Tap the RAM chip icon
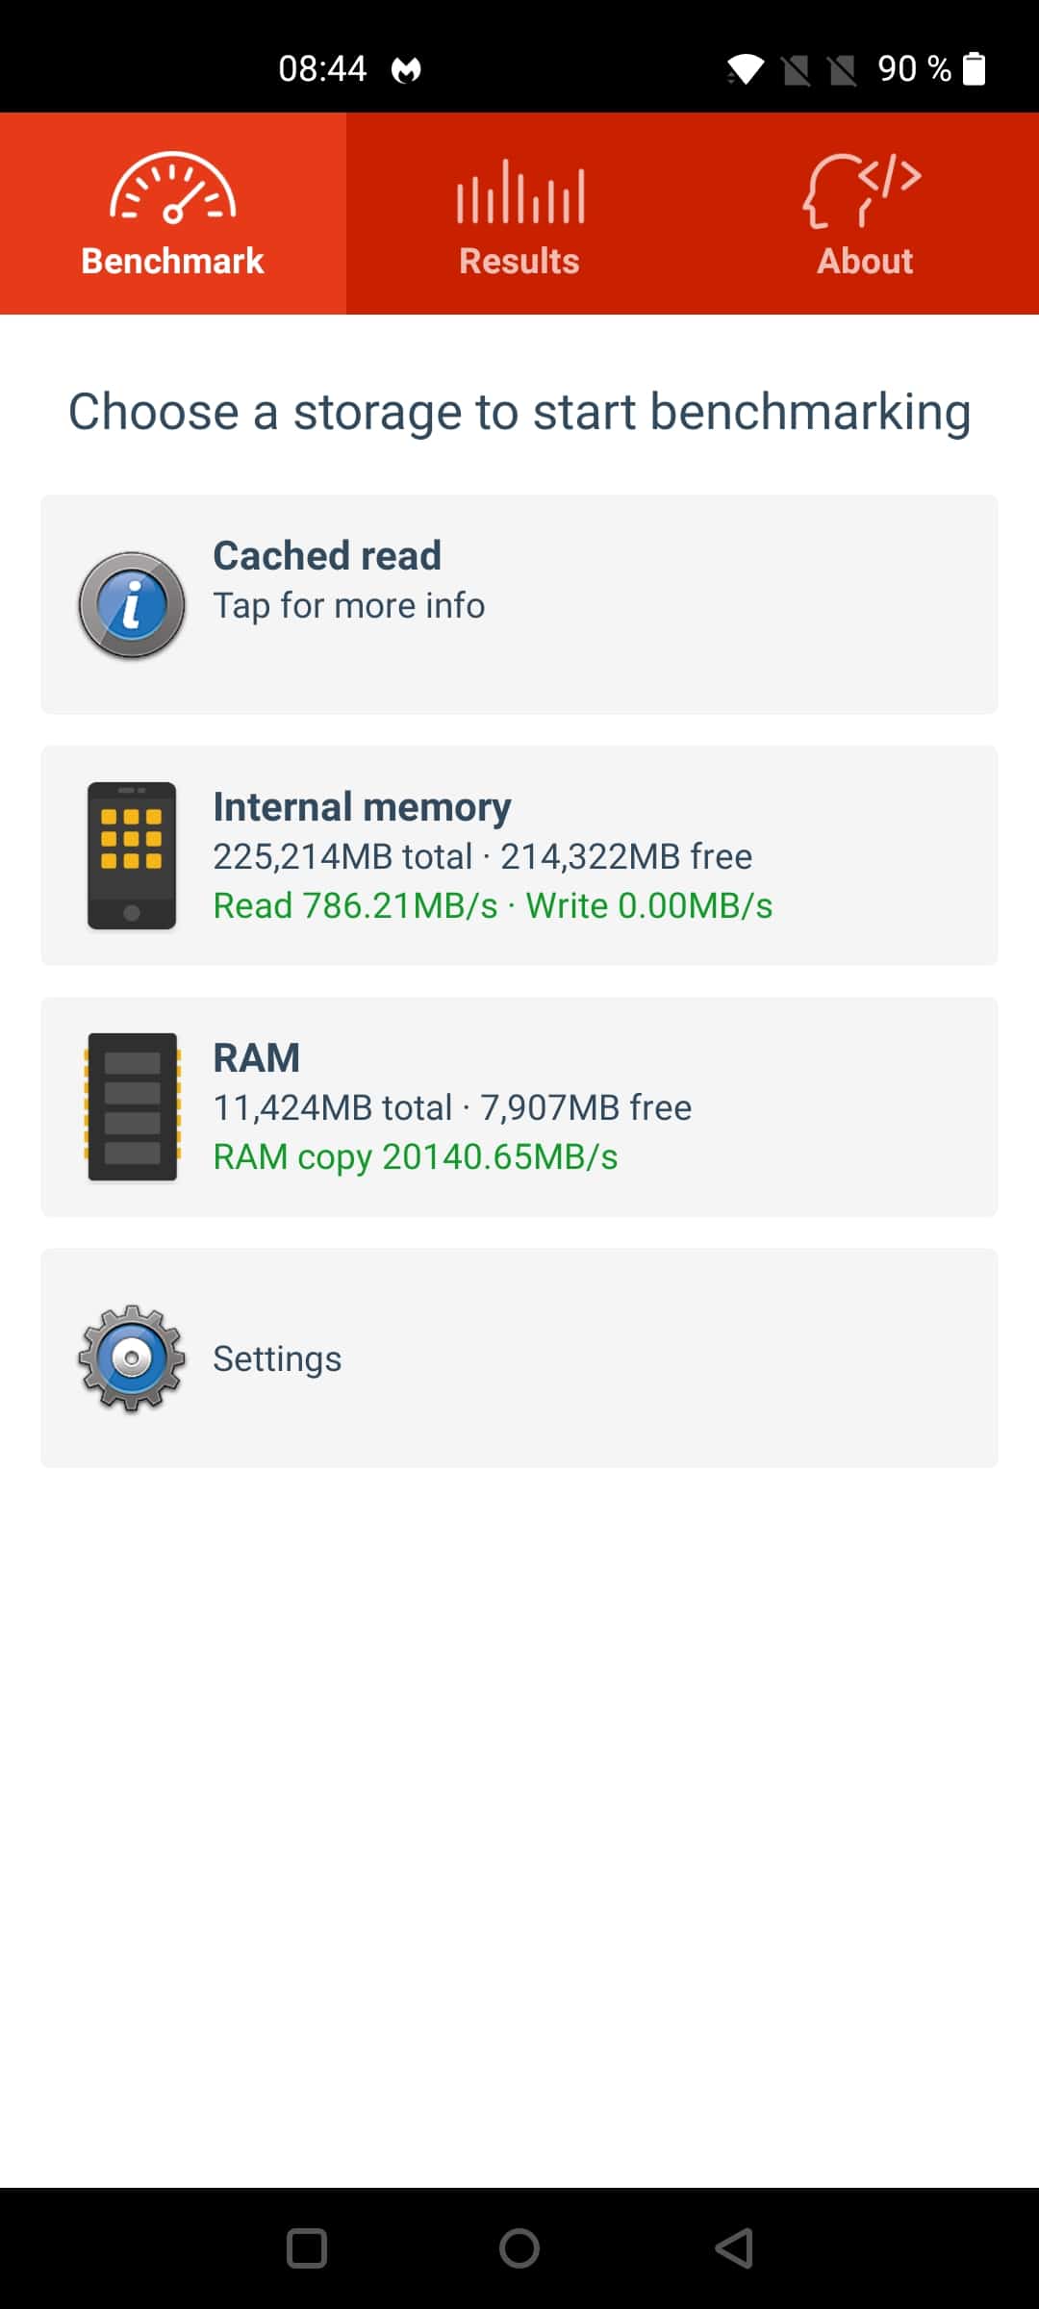The image size is (1039, 2309). 132,1106
